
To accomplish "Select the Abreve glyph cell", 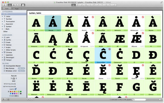I will (x=69, y=23).
